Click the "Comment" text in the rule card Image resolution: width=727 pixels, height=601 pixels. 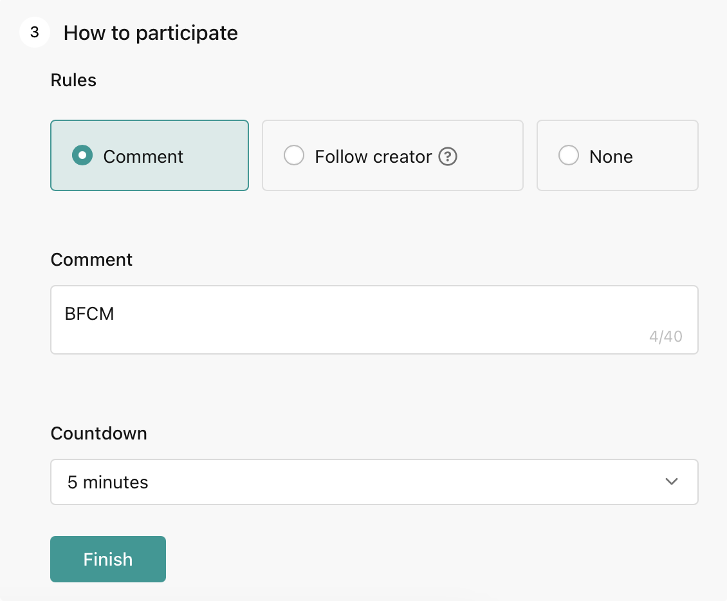143,156
